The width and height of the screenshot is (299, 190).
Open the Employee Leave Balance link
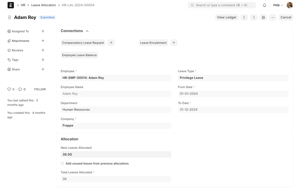click(79, 55)
